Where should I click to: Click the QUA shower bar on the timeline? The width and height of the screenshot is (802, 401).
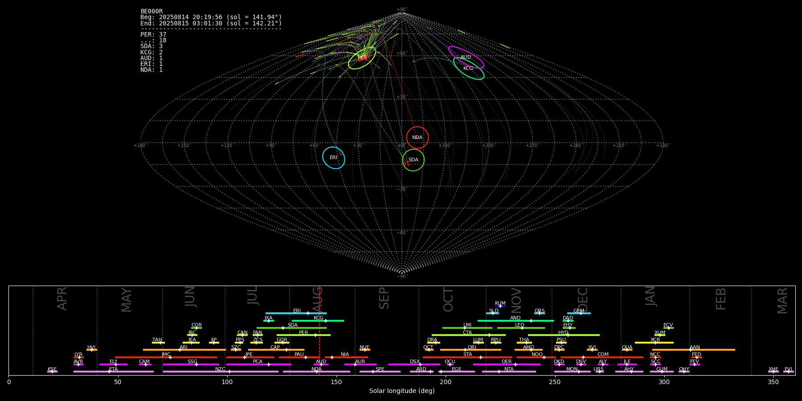click(x=627, y=350)
